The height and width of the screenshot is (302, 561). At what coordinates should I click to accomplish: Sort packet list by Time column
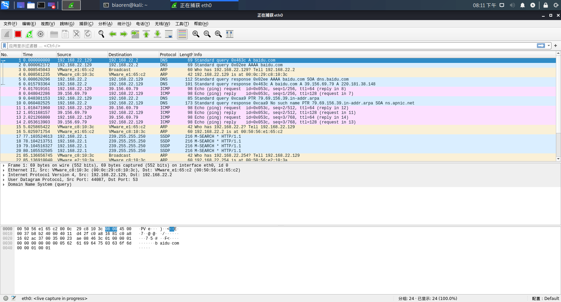click(x=39, y=54)
